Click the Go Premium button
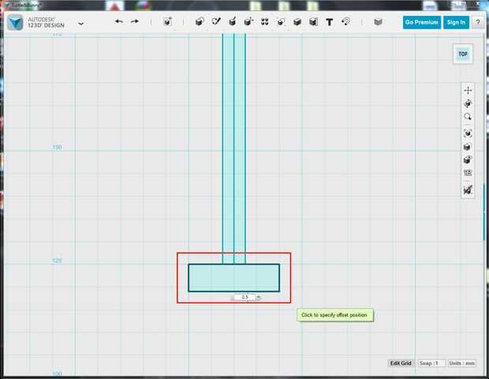Viewport: 489px width, 379px height. [x=422, y=22]
